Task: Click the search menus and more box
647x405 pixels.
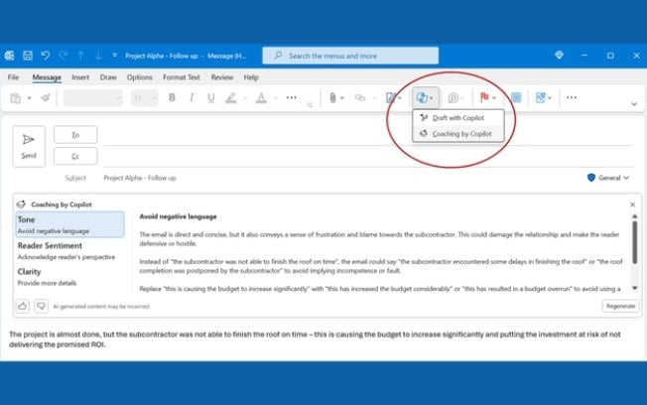Action: coord(350,56)
